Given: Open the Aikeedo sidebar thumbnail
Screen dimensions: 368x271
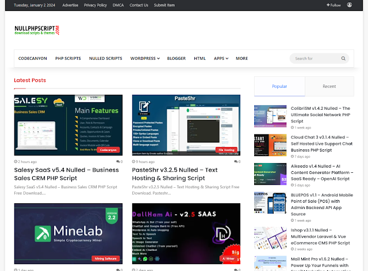Looking at the screenshot, I should click(x=270, y=174).
